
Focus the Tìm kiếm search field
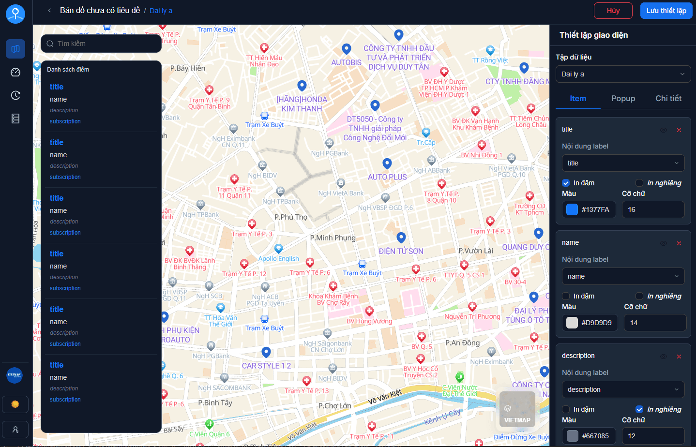(101, 44)
